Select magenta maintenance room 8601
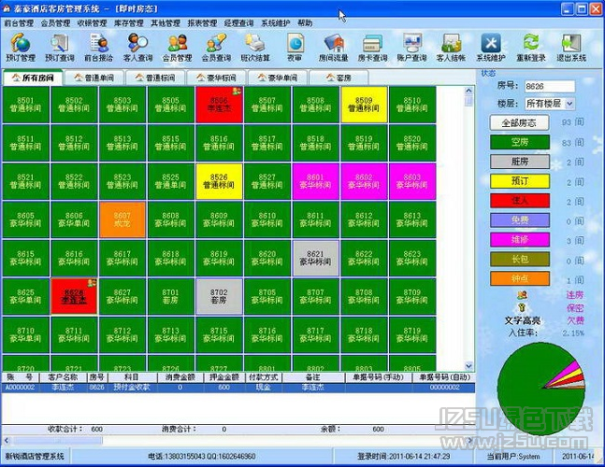The width and height of the screenshot is (605, 467). coord(316,181)
